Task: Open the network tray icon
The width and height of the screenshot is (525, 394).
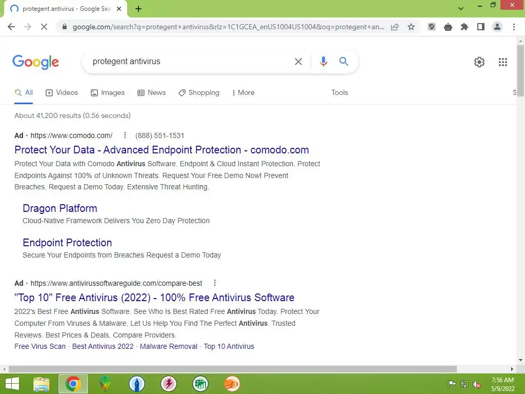Action: pos(465,384)
